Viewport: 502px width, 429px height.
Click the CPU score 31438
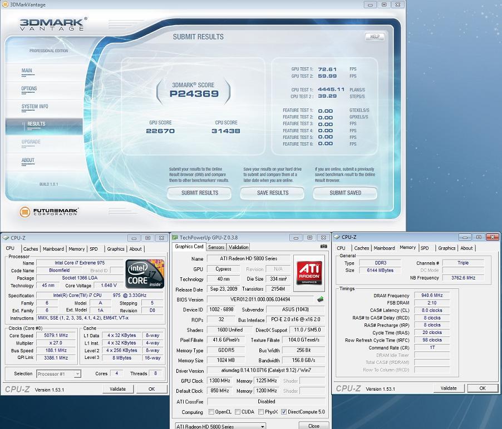pyautogui.click(x=226, y=131)
